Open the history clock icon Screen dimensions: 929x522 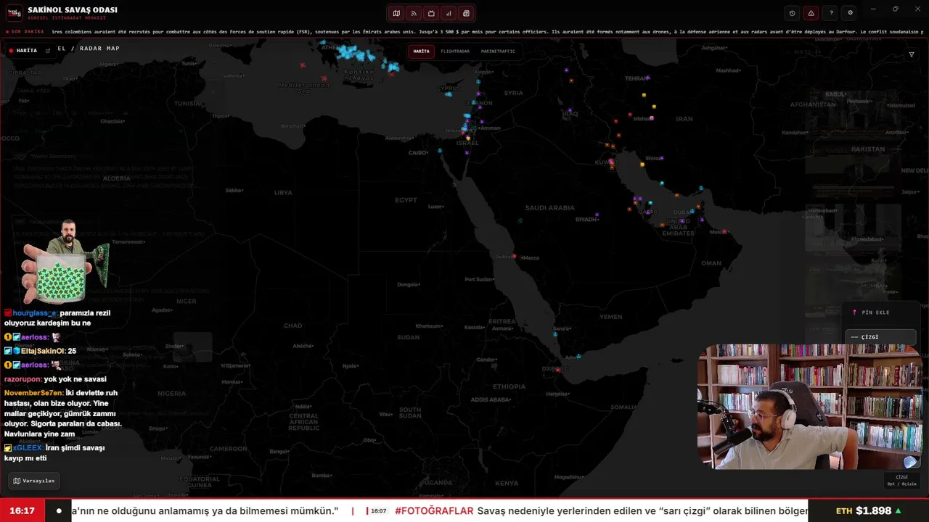(792, 13)
